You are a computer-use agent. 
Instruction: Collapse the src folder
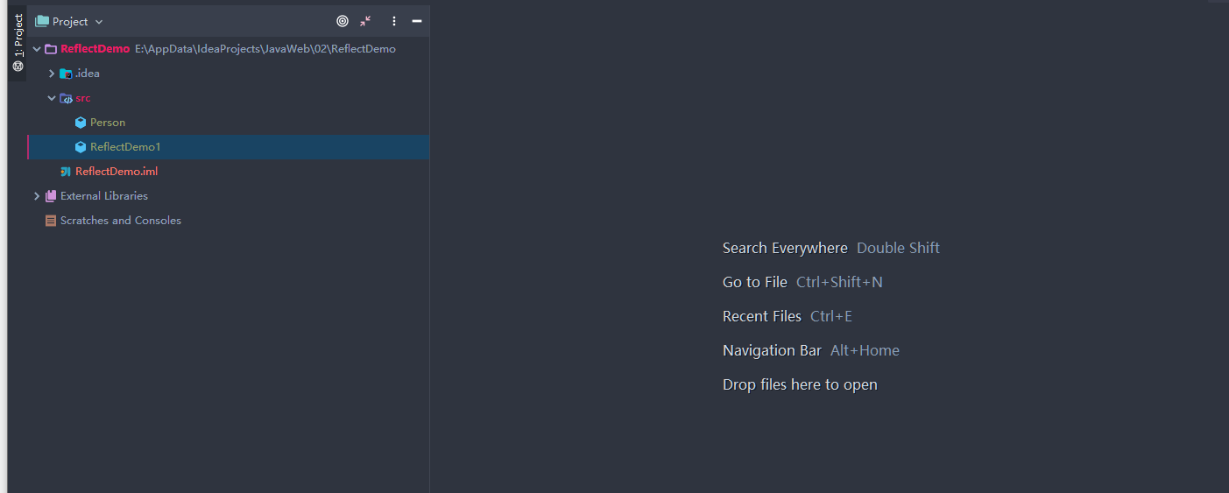52,98
